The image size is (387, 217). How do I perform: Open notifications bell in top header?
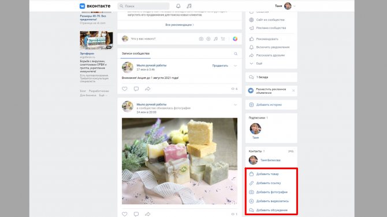[x=178, y=6]
